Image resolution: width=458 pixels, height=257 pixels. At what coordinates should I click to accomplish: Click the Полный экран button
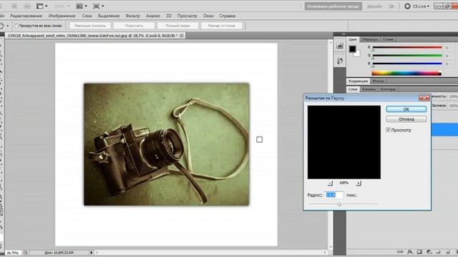(177, 26)
